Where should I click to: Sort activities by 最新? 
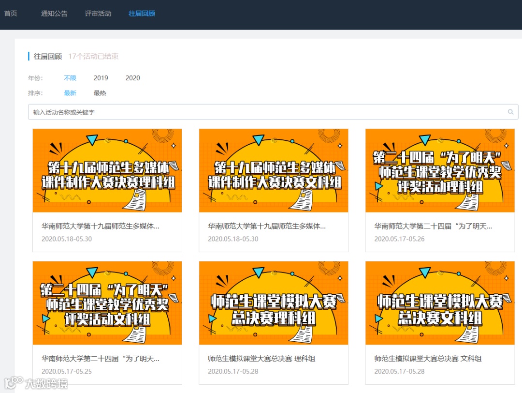70,93
